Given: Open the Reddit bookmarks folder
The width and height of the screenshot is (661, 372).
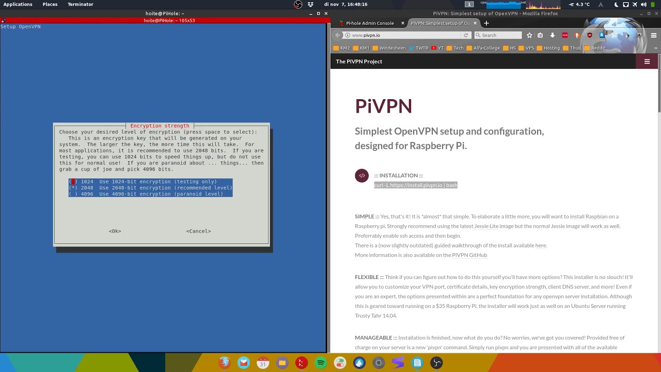Looking at the screenshot, I should coord(595,48).
